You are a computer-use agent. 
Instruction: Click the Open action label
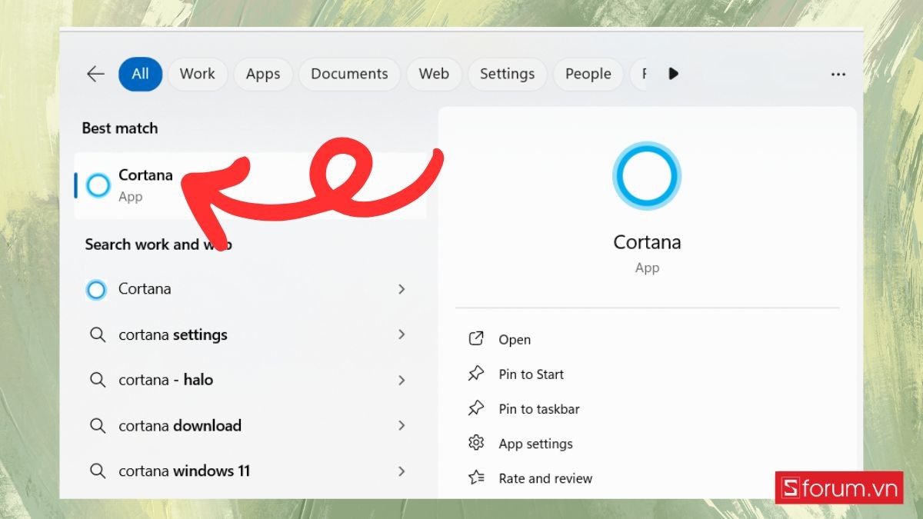pos(515,340)
